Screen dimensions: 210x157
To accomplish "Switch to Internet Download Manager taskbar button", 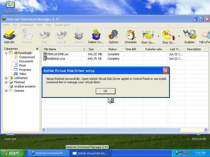I will click(x=49, y=153).
